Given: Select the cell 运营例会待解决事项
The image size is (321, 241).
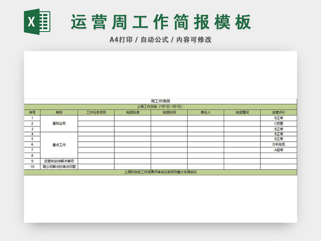Looking at the screenshot, I should [x=59, y=161].
